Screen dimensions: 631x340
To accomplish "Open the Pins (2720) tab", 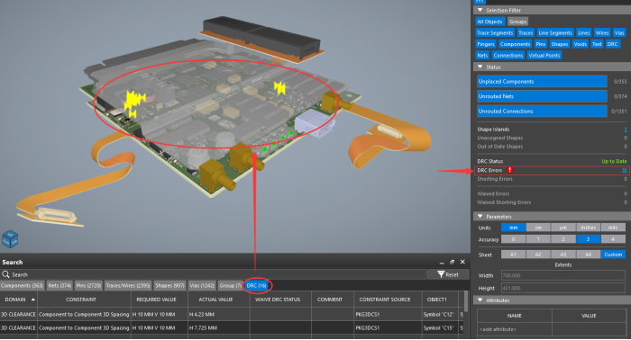I will click(88, 285).
